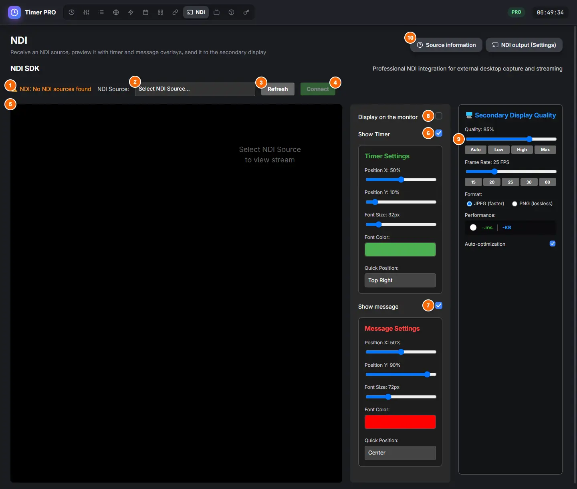The image size is (577, 489).
Task: Set quality preset to High
Action: click(x=522, y=150)
